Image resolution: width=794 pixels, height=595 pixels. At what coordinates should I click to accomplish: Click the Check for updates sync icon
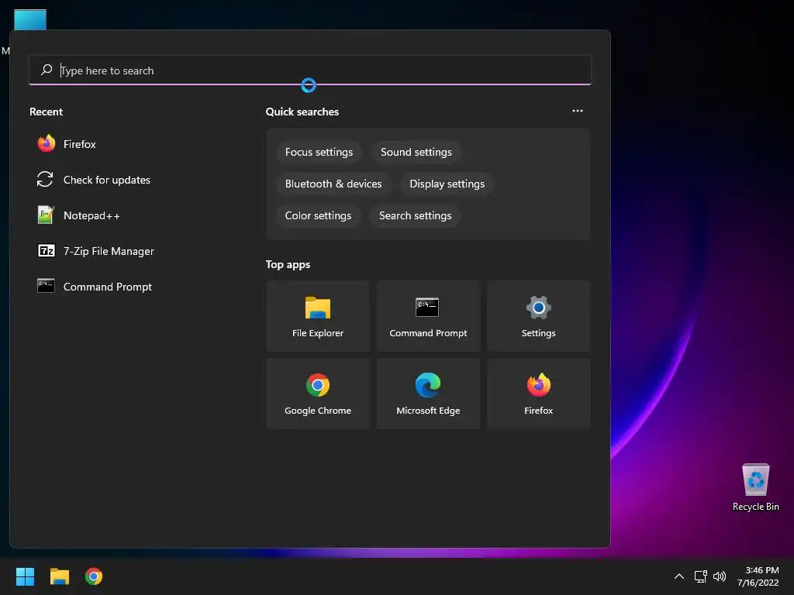45,179
